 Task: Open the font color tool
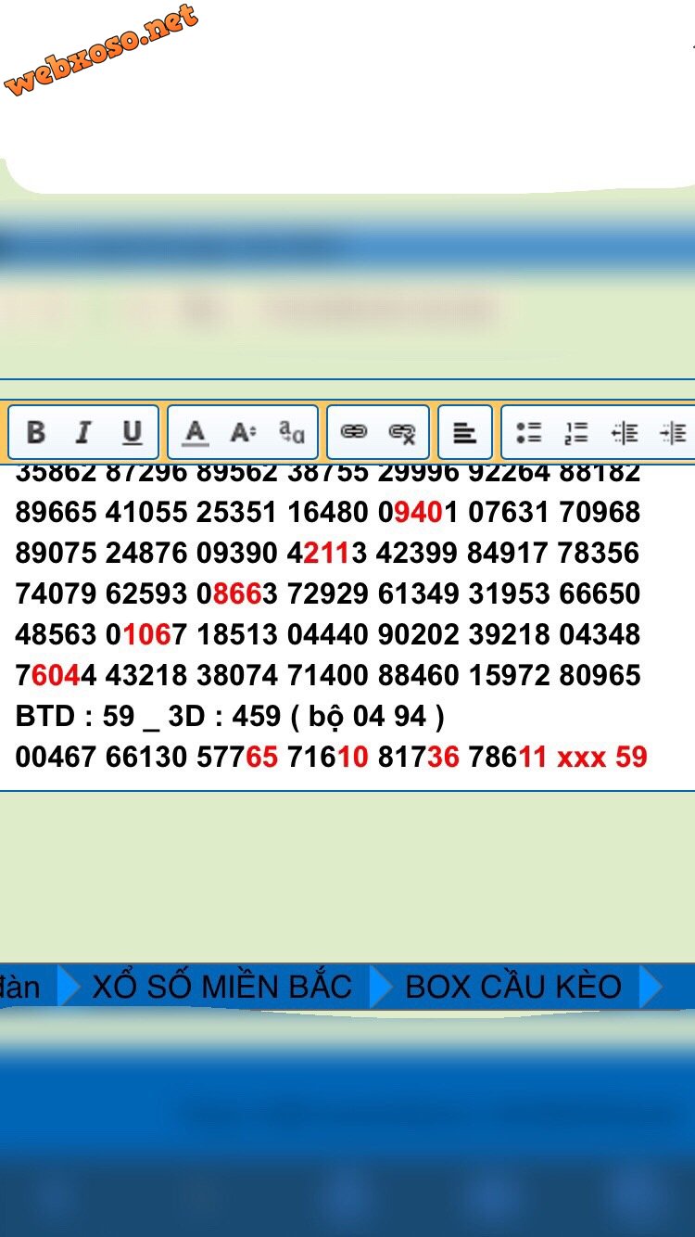coord(195,432)
